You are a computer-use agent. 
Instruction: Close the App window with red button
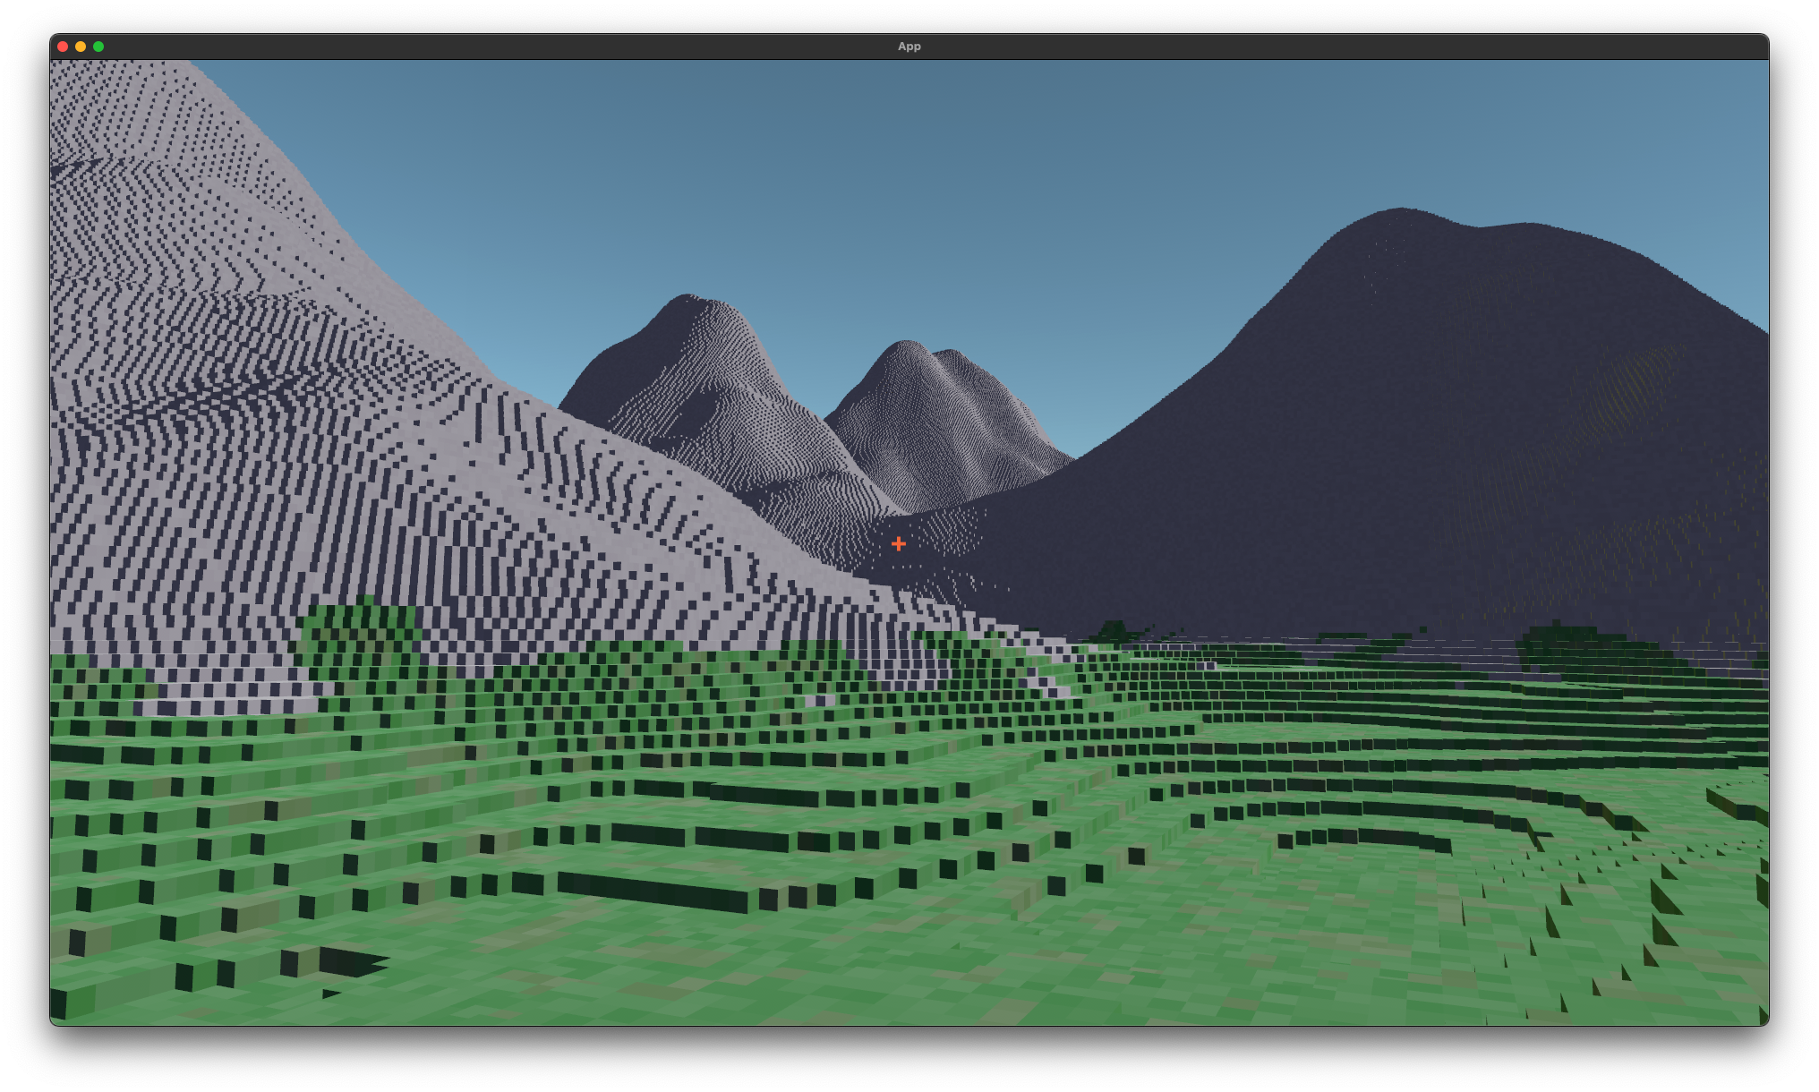pyautogui.click(x=63, y=47)
